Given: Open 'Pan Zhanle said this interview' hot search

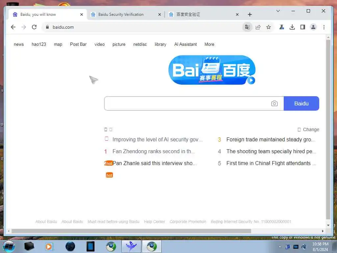Looking at the screenshot, I should point(155,163).
